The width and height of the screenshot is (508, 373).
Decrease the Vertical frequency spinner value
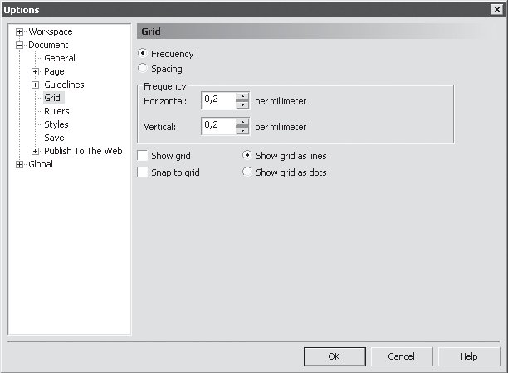pyautogui.click(x=242, y=131)
